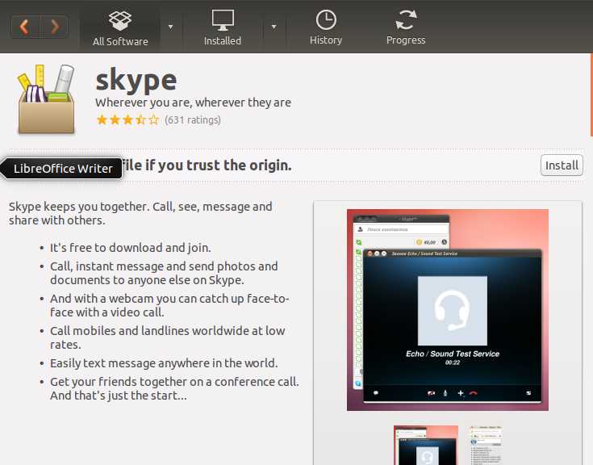This screenshot has width=593, height=465.
Task: Click 'And with a webcam' video call bullet
Action: tap(169, 305)
